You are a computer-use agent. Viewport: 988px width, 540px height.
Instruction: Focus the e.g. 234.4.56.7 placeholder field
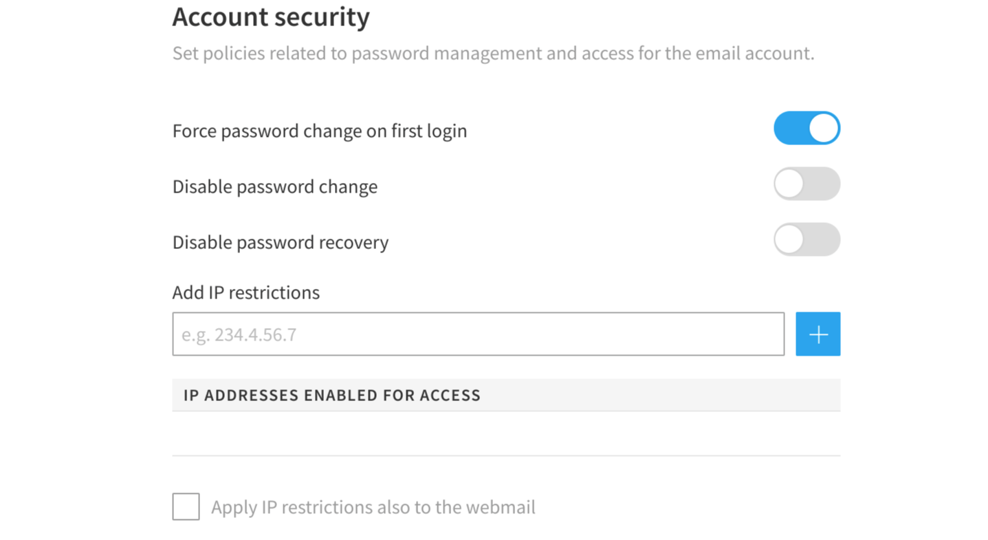pos(479,334)
